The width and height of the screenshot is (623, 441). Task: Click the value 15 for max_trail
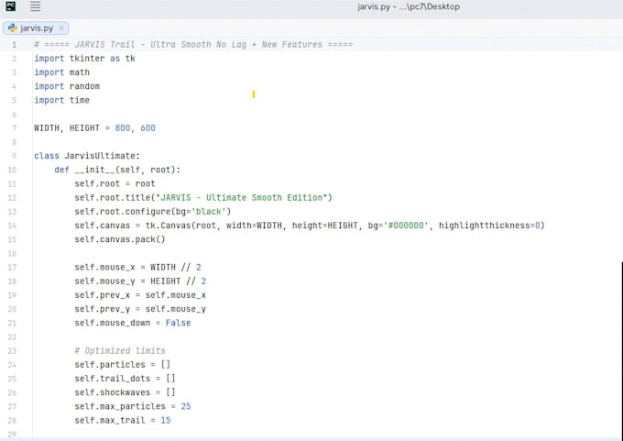pos(166,420)
